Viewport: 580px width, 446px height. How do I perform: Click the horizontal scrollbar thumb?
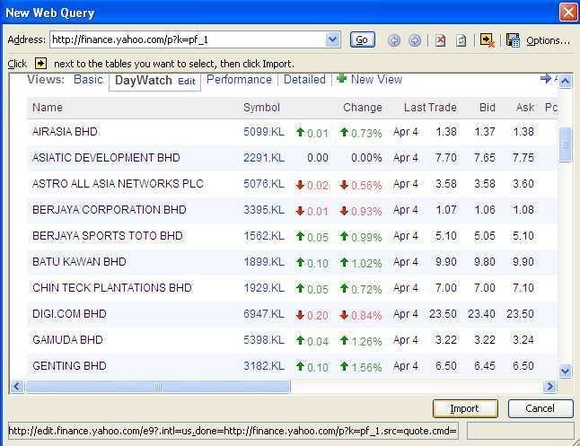point(158,387)
